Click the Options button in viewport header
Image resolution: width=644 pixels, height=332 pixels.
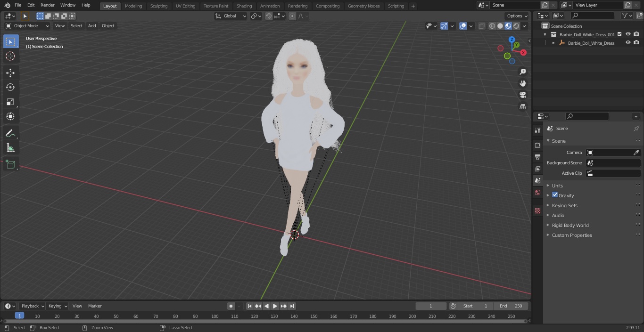click(x=517, y=16)
